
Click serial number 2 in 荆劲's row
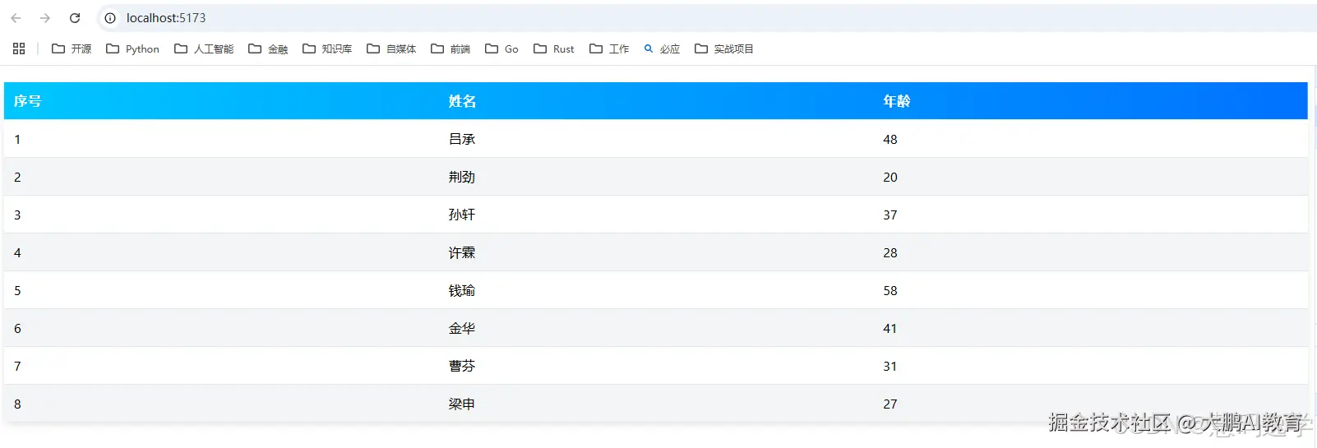[17, 178]
